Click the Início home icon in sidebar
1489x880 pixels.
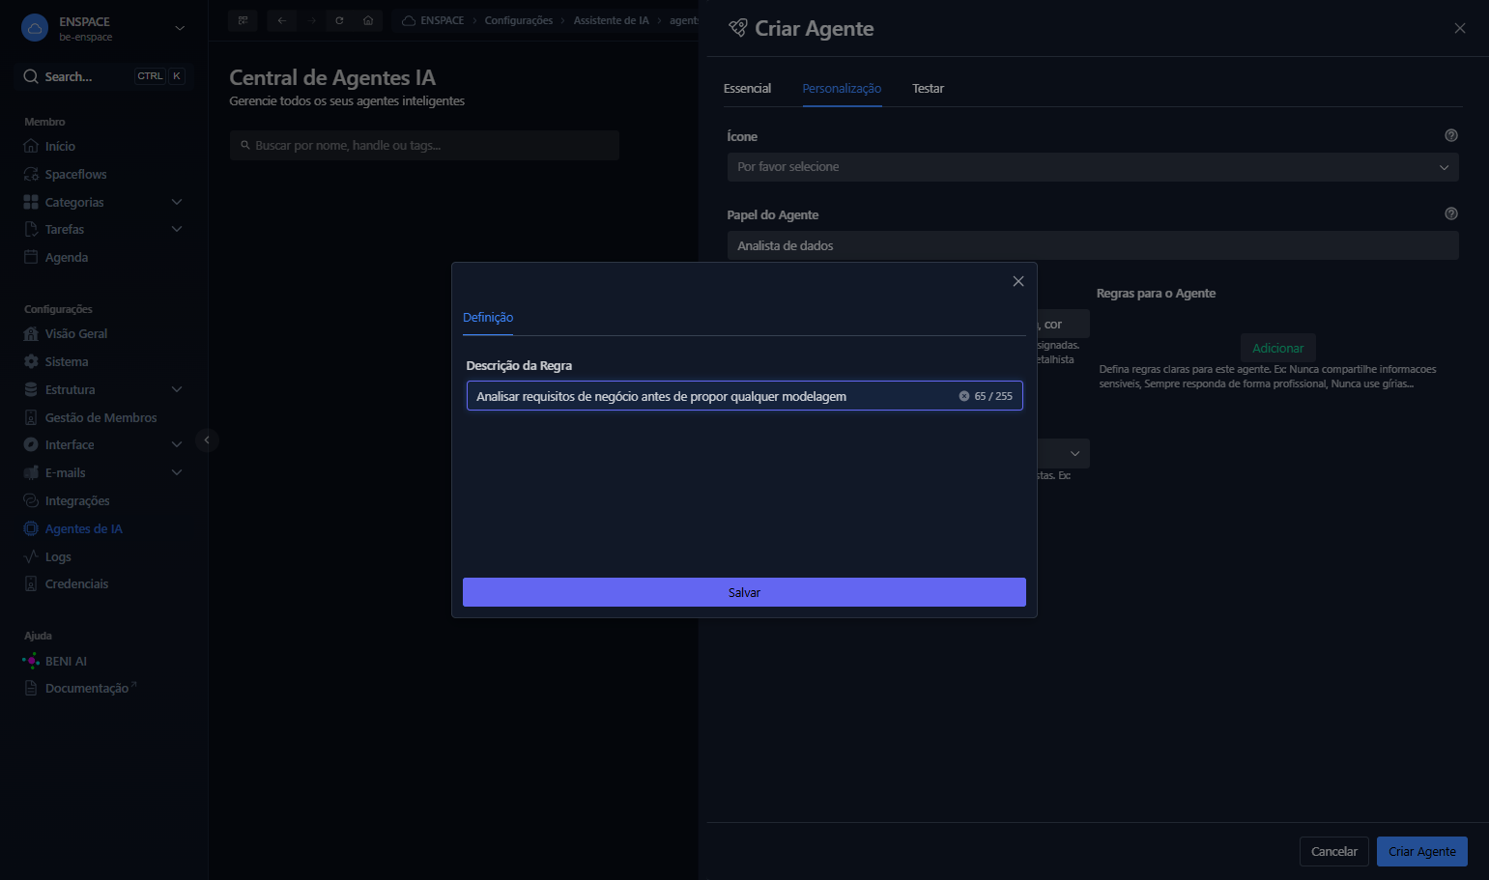click(x=31, y=146)
